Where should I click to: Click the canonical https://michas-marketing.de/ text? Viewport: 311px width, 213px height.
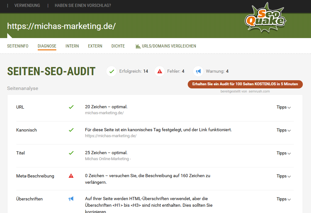point(111,136)
